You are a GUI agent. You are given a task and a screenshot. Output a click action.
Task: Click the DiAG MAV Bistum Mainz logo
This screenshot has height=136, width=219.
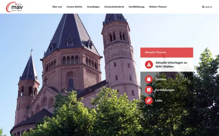(14, 7)
